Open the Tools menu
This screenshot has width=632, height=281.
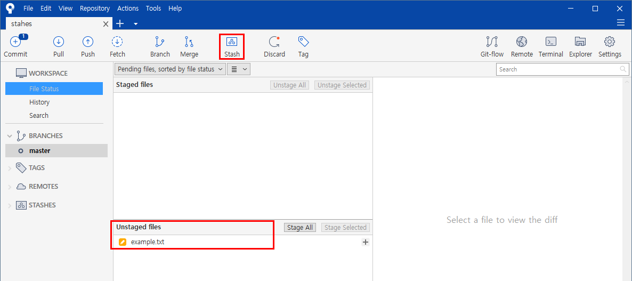[x=153, y=8]
